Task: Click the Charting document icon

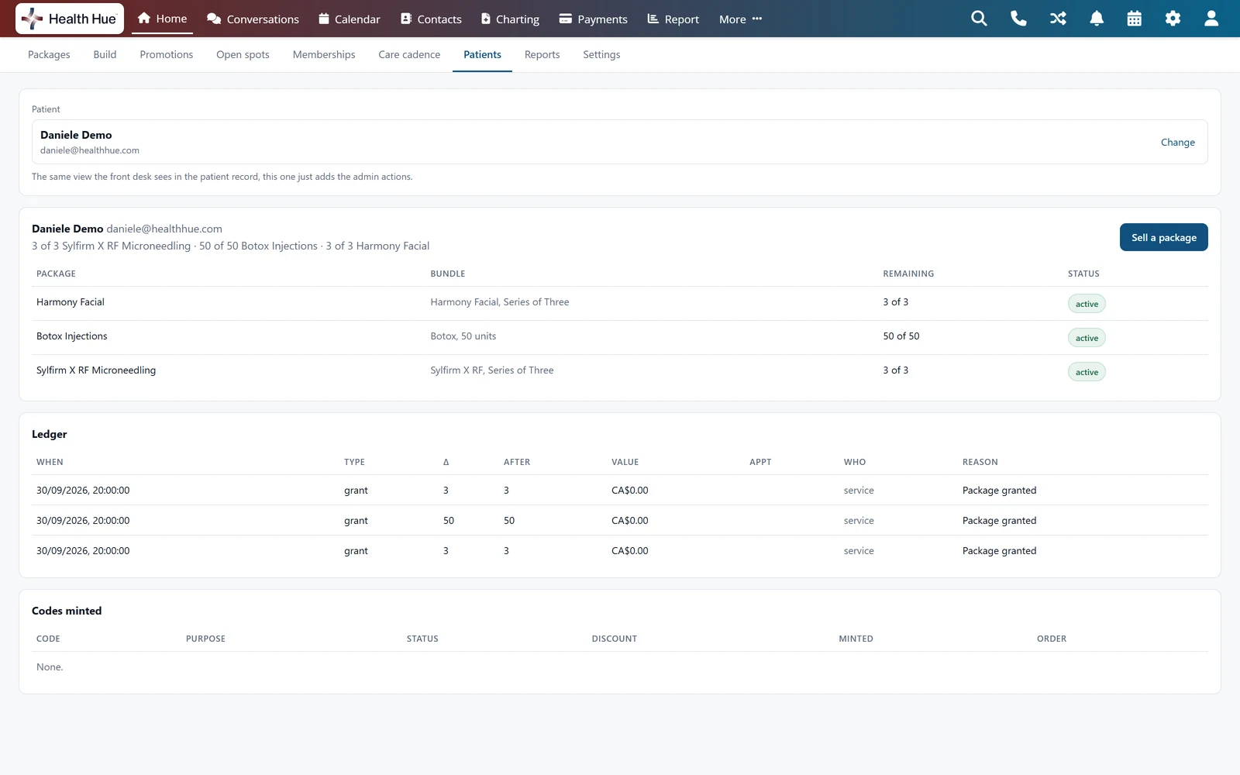Action: click(486, 19)
